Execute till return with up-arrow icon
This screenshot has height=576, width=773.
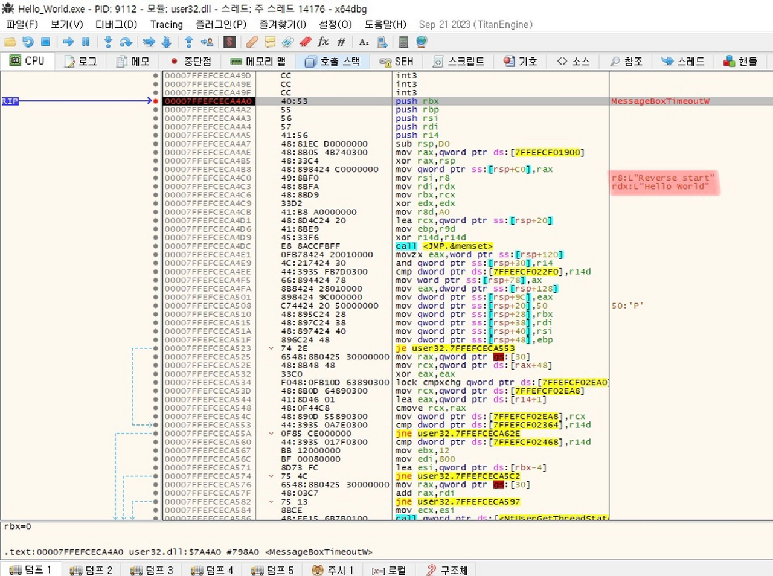[x=189, y=42]
